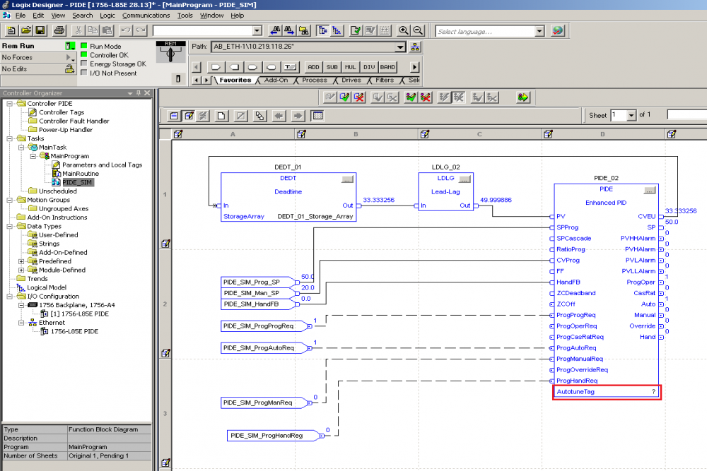
Task: Open the Communications menu
Action: coord(146,16)
